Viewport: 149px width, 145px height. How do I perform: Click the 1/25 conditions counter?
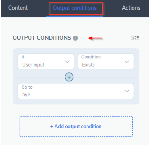coord(135,38)
